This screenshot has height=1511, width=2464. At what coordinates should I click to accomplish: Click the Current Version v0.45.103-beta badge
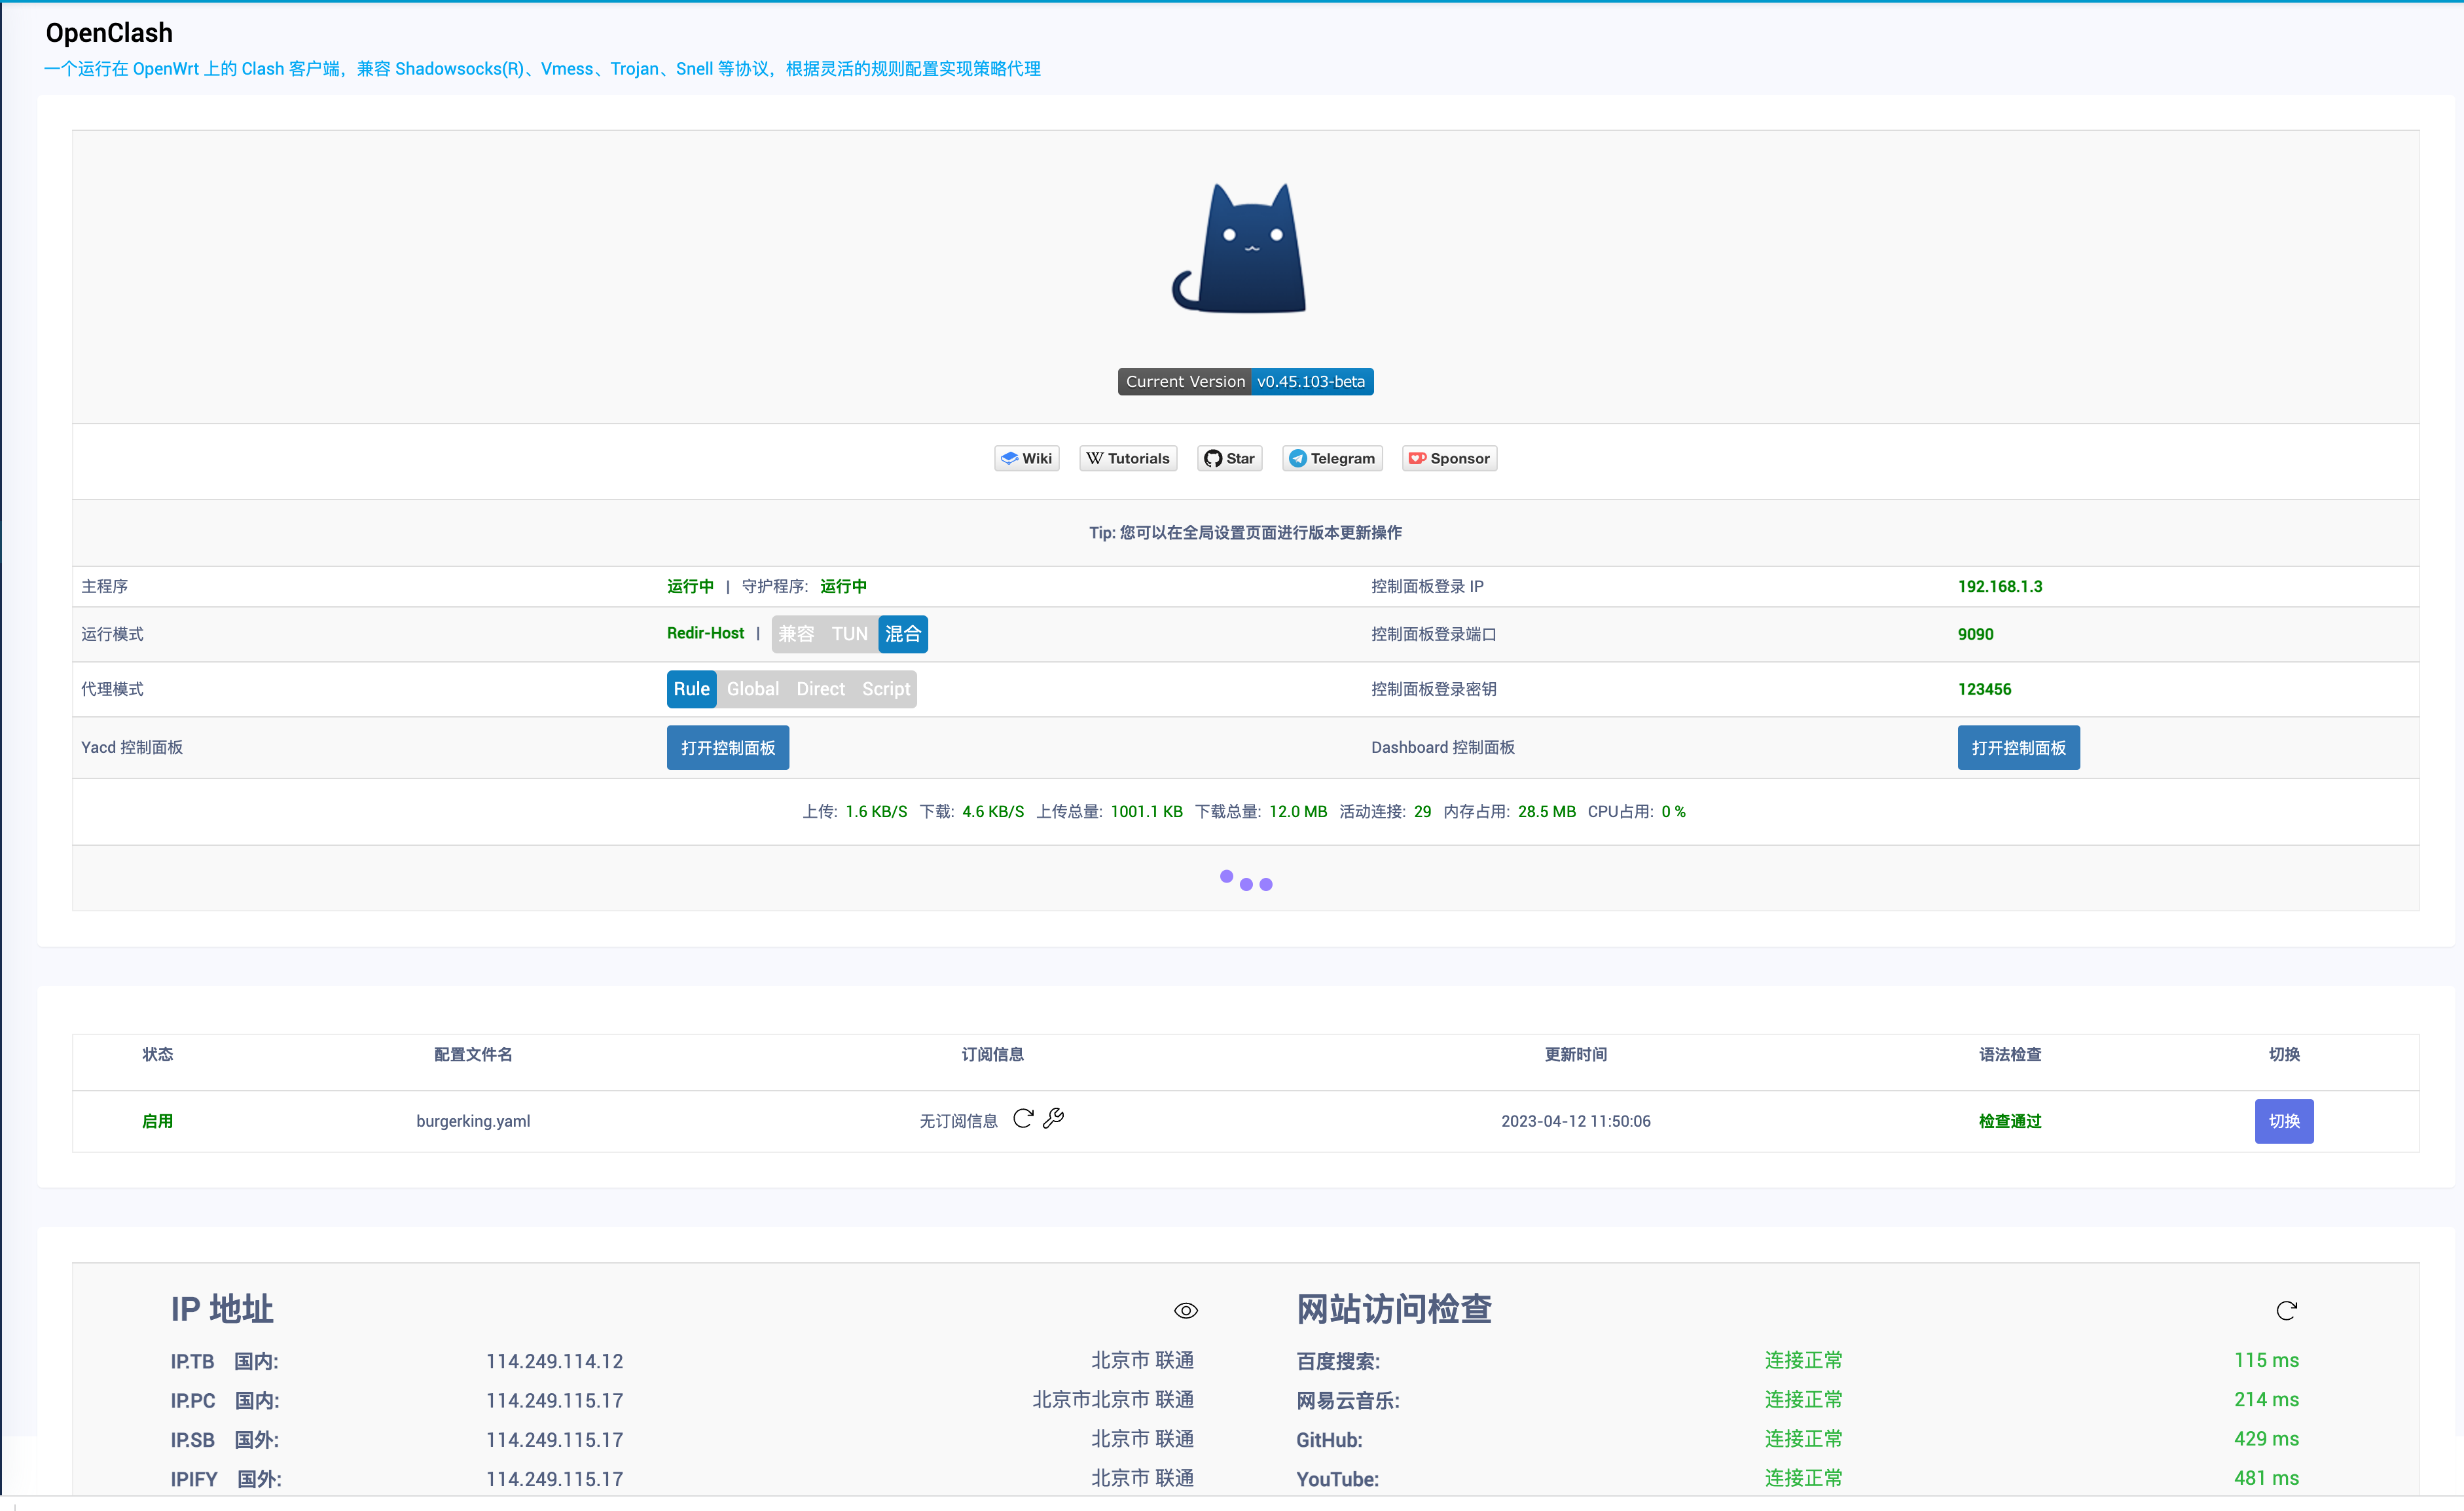[1245, 381]
